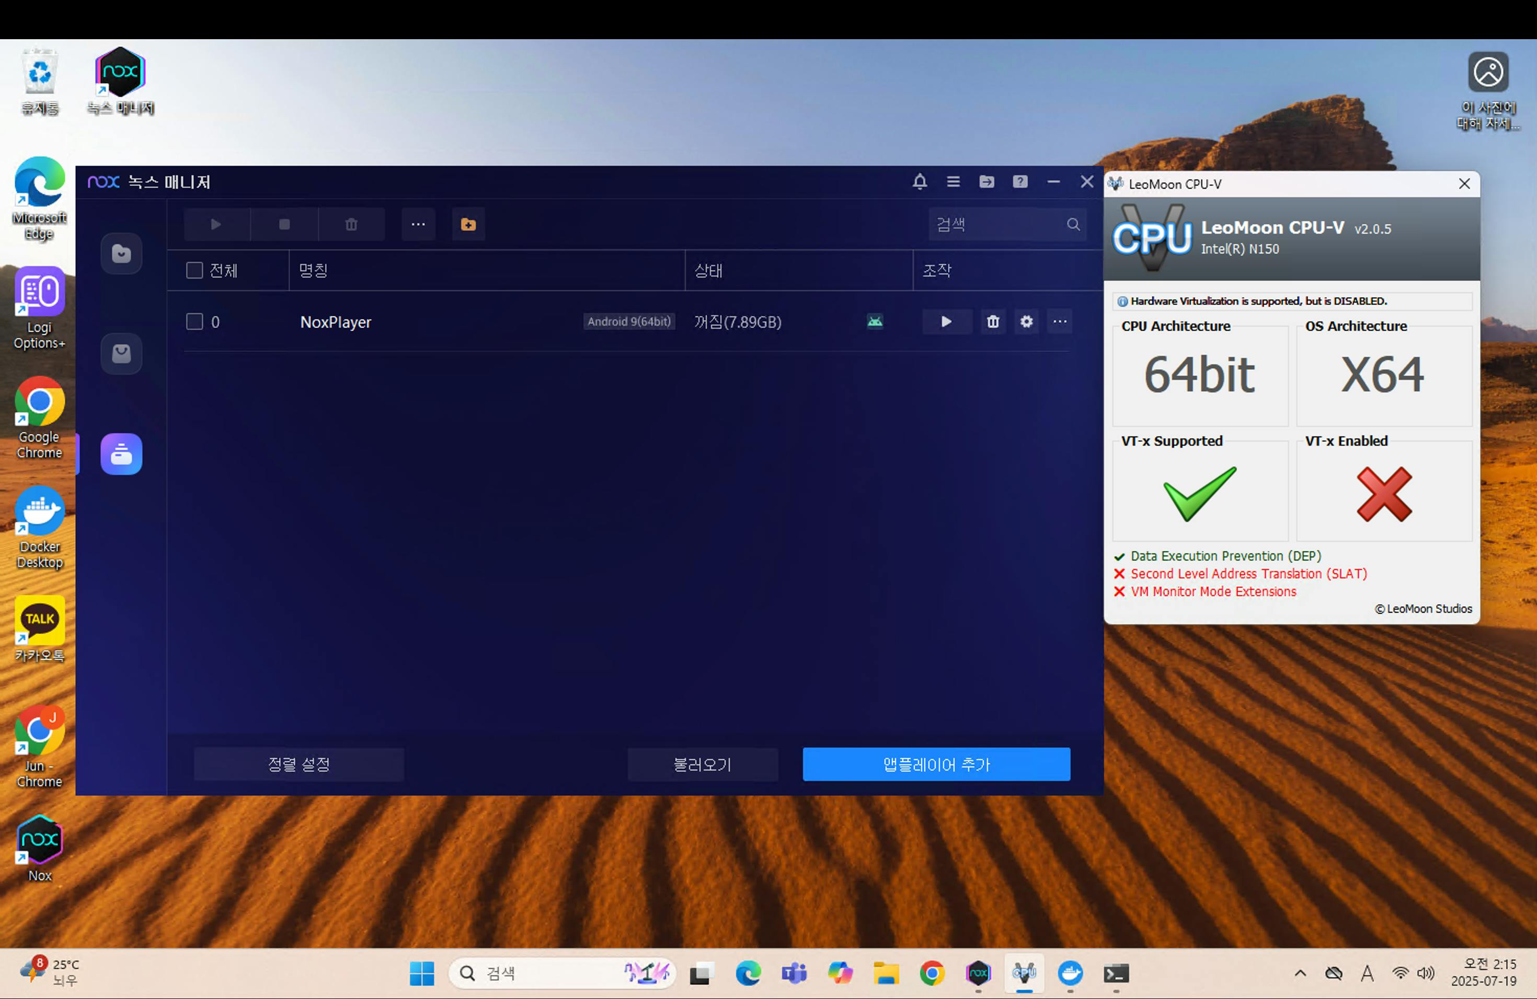Viewport: 1537px width, 999px height.
Task: Click the 앱플레이어 추가 button
Action: tap(936, 765)
